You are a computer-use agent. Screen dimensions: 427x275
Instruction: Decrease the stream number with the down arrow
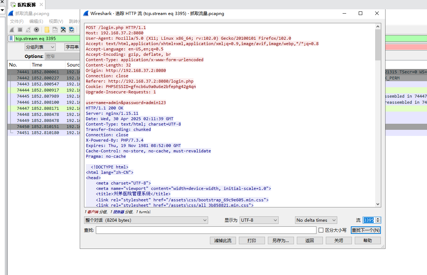(x=378, y=222)
